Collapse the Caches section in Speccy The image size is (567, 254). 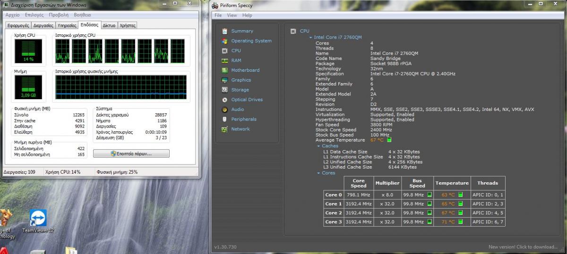pyautogui.click(x=319, y=146)
